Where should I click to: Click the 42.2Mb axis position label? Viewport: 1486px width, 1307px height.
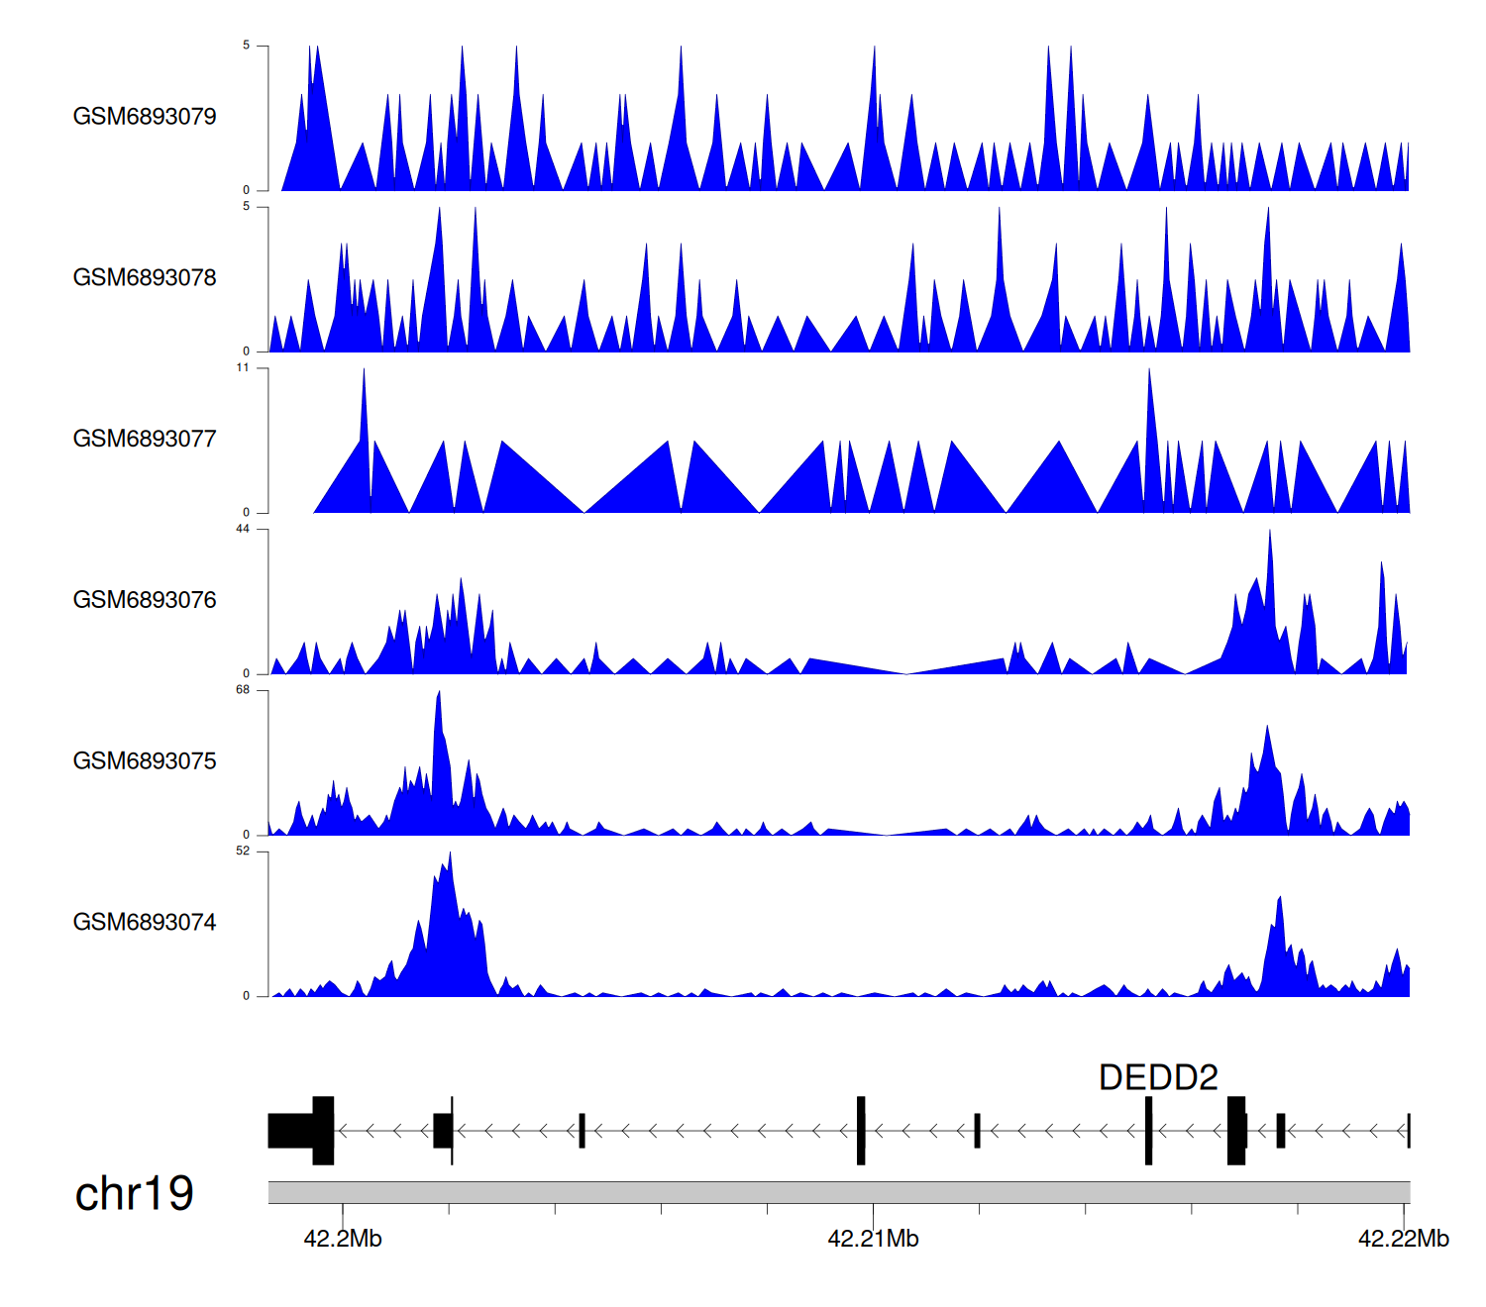click(x=343, y=1239)
